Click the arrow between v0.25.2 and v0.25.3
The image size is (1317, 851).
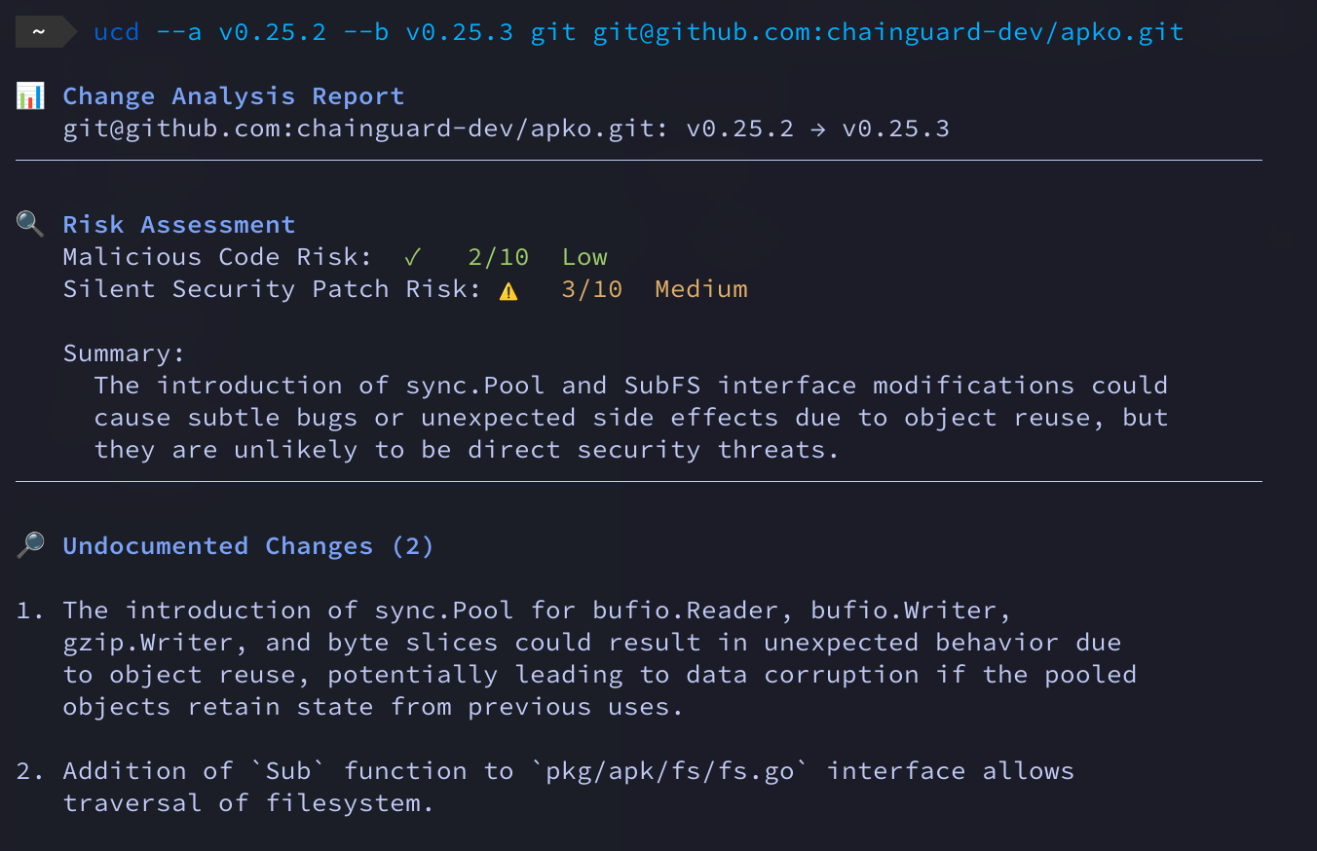(x=817, y=129)
